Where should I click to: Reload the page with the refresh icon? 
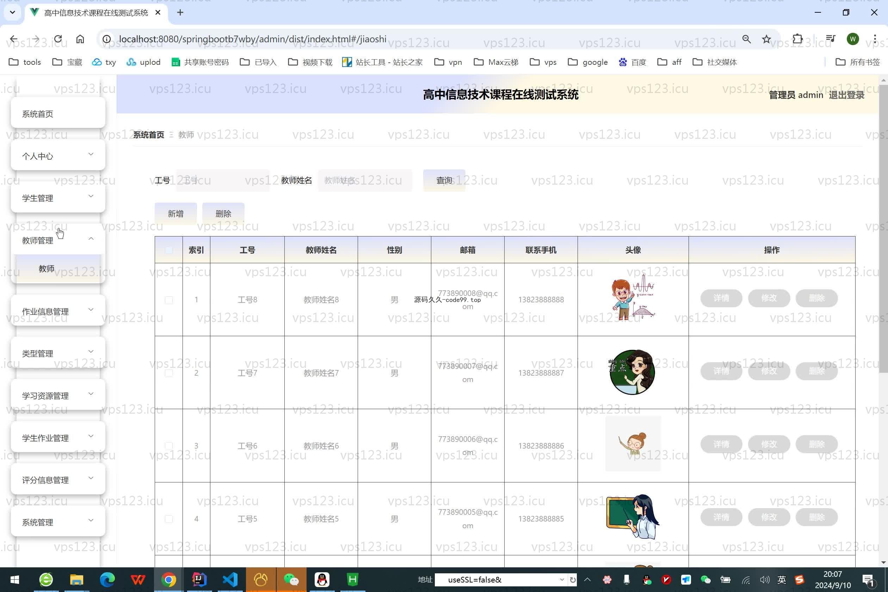coord(58,39)
